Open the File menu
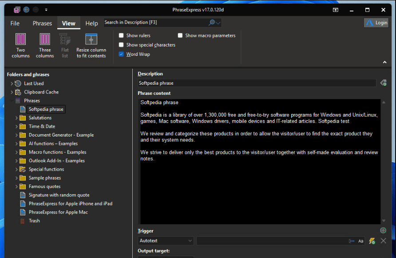Viewport: 396px width, 258px height. [x=15, y=23]
